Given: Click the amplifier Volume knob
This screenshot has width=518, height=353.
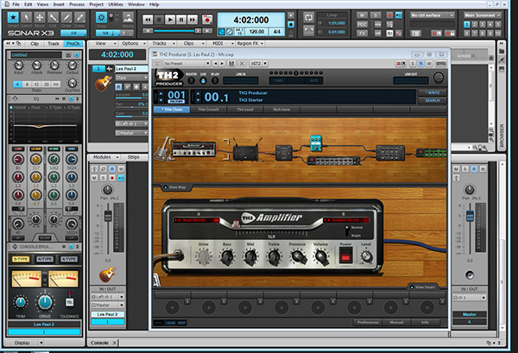Looking at the screenshot, I should point(320,256).
